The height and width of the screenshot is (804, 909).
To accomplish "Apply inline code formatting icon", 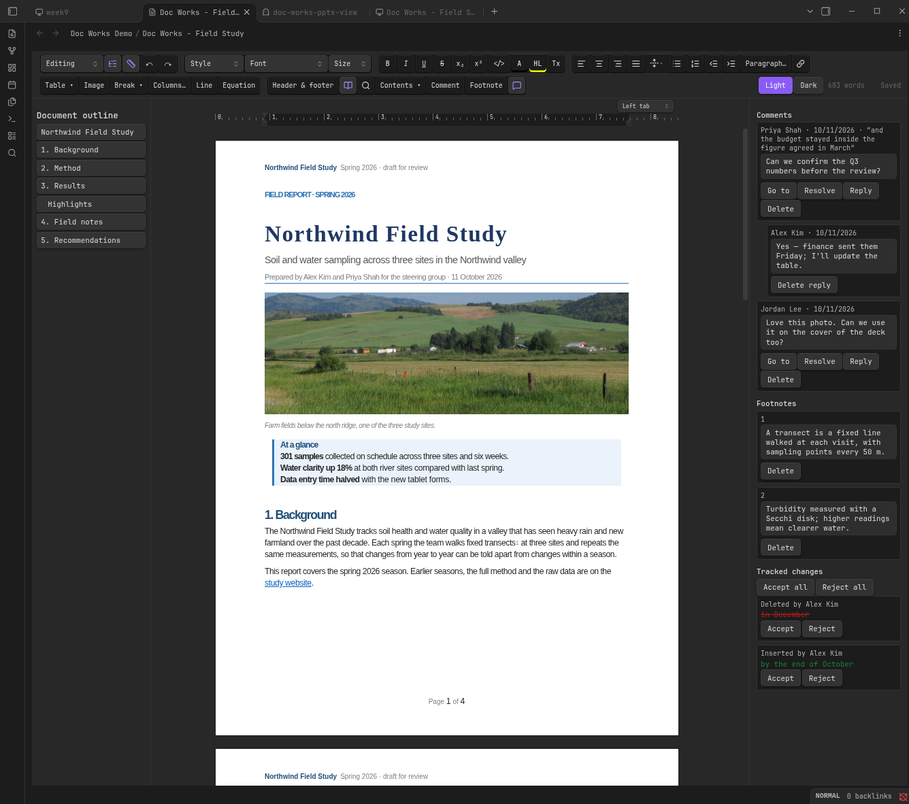I will [x=499, y=64].
